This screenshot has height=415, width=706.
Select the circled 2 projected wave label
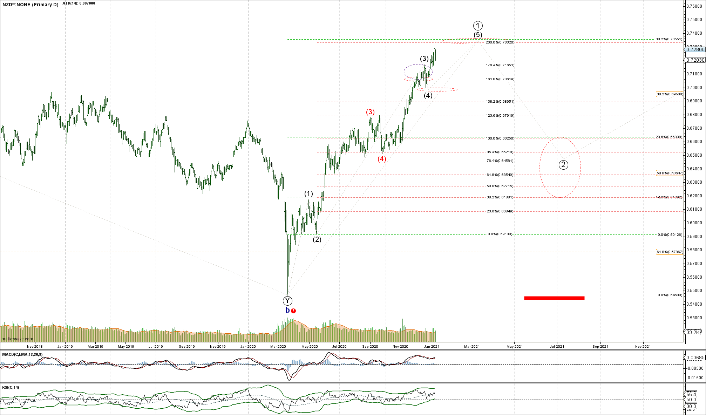(563, 165)
